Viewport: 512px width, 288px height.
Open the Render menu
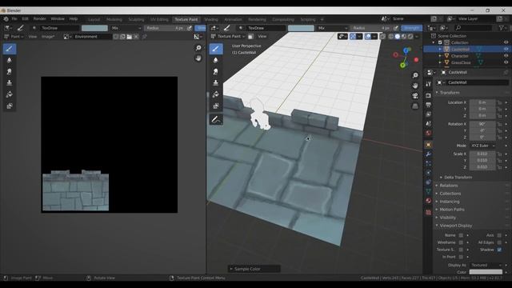pos(39,19)
